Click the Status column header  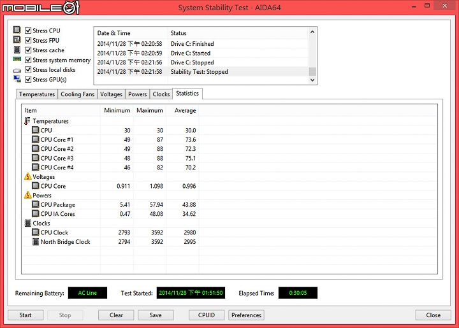pyautogui.click(x=238, y=33)
